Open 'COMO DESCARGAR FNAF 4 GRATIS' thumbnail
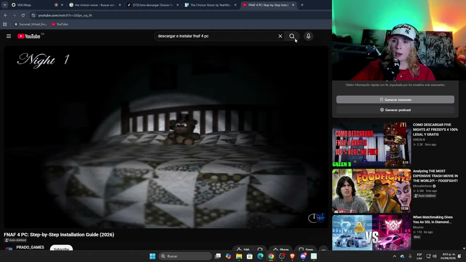Screen dimensions: 466x262 point(371,144)
